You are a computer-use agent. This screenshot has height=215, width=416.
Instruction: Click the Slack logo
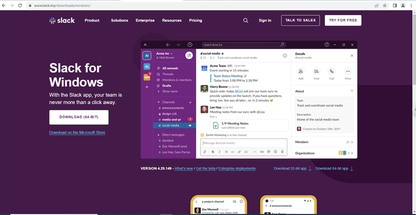(x=62, y=21)
